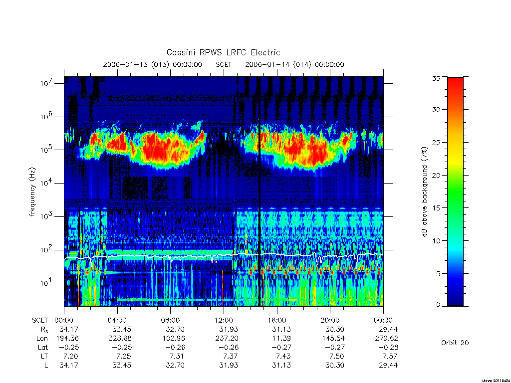The height and width of the screenshot is (383, 511).
Task: Click "34.17" in the Rs row
Action: point(69,330)
